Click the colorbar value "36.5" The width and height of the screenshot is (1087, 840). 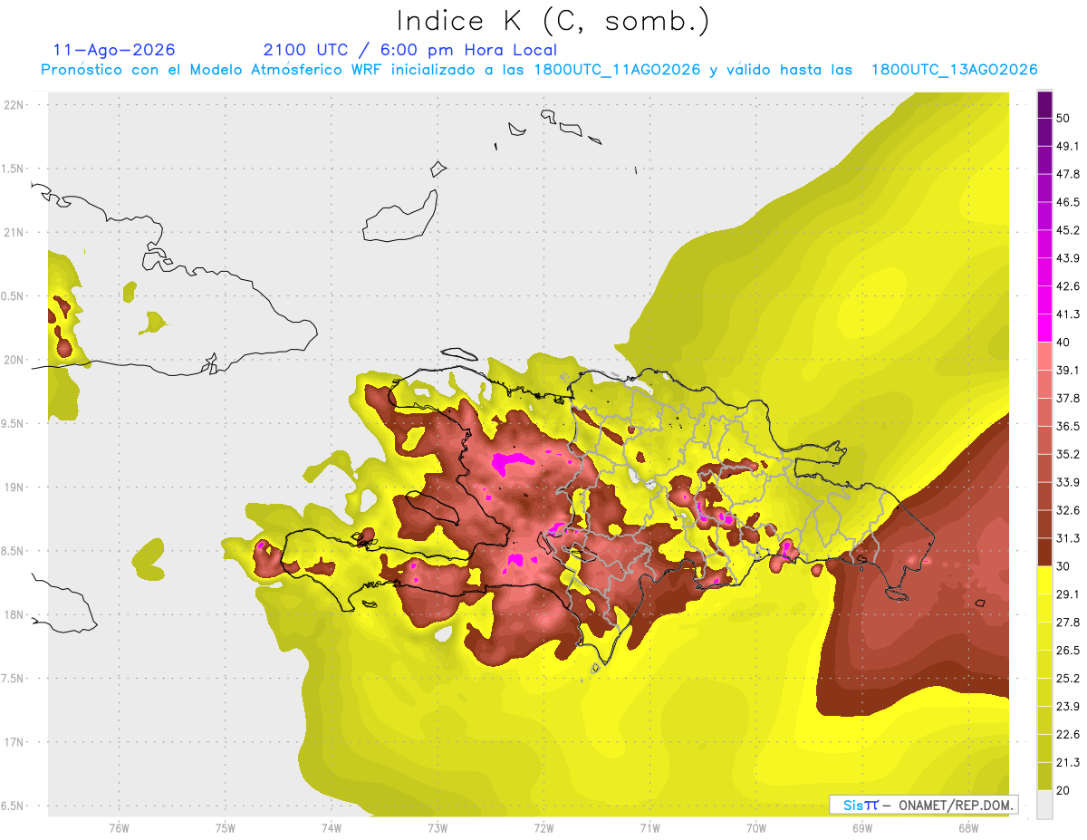[1067, 426]
